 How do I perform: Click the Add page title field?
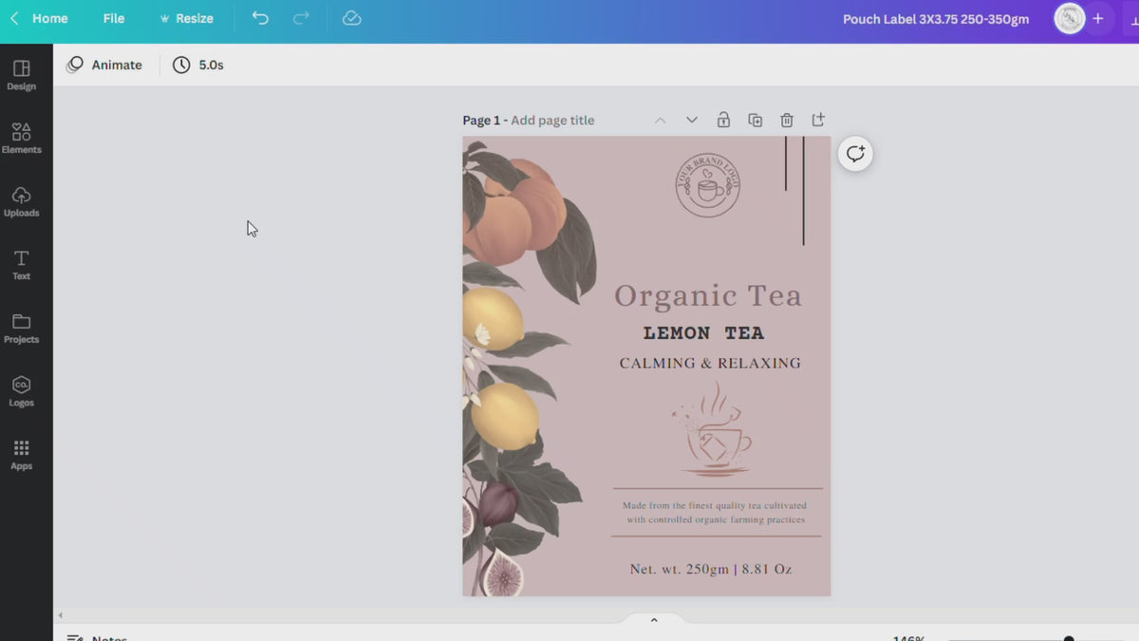point(552,121)
